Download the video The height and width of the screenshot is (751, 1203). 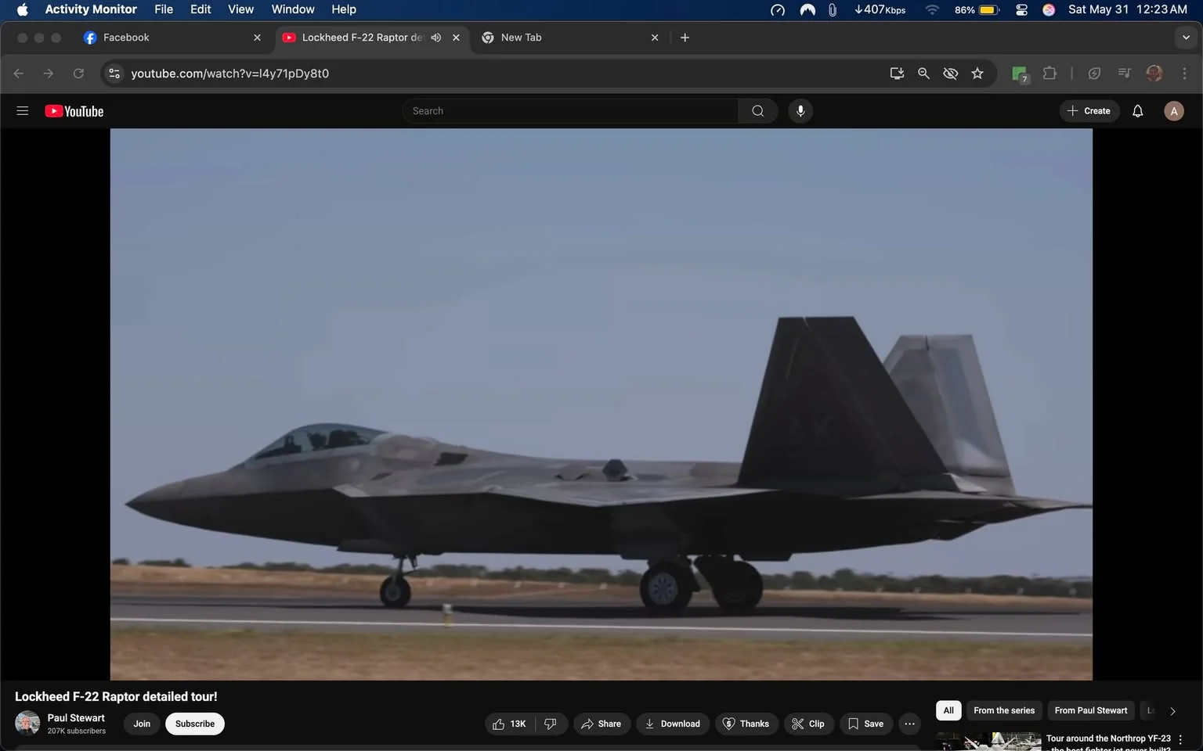673,724
